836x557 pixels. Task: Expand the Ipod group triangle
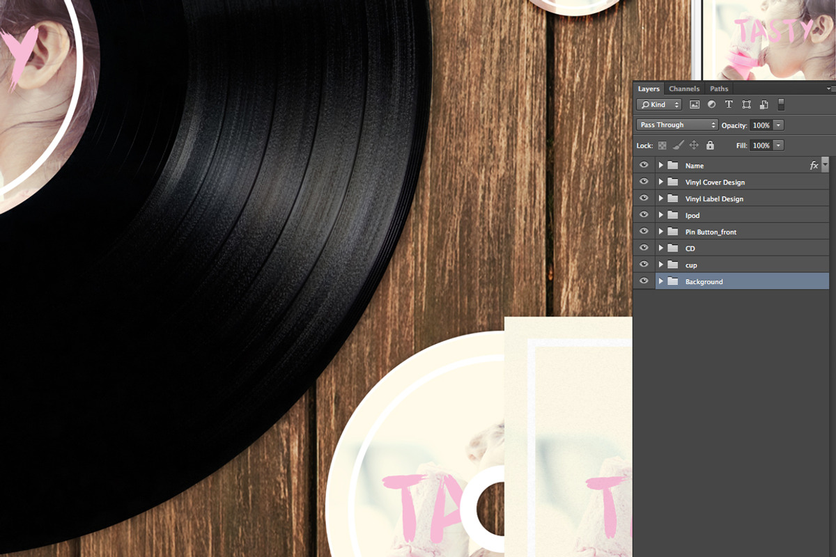(x=660, y=215)
